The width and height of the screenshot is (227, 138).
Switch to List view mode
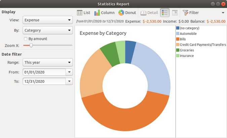coord(83,13)
